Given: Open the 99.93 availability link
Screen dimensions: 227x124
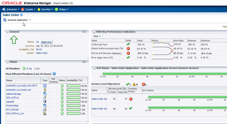Looking at the screenshot, I should pos(39,49).
